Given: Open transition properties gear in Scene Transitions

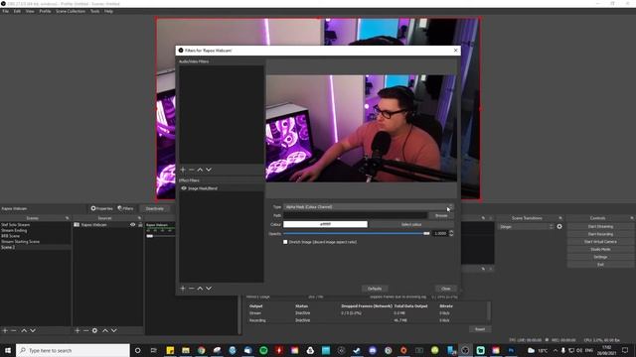Looking at the screenshot, I should coord(559,227).
